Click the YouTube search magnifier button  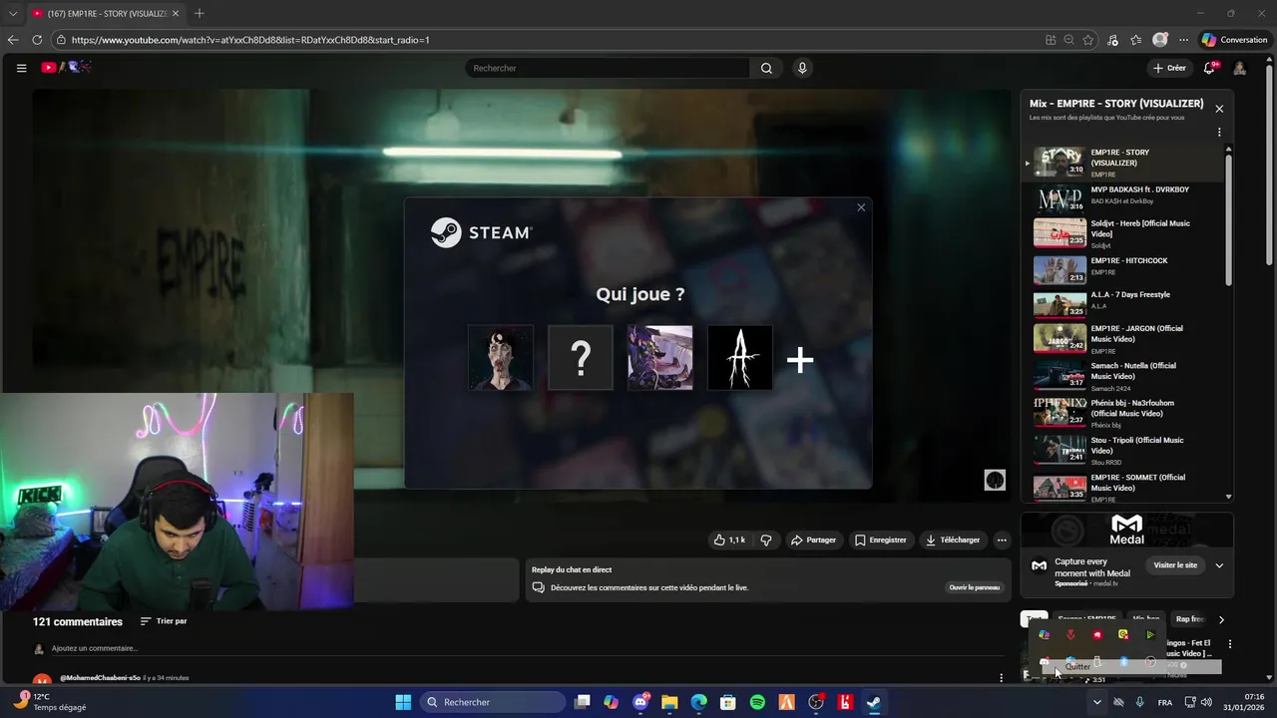tap(766, 68)
